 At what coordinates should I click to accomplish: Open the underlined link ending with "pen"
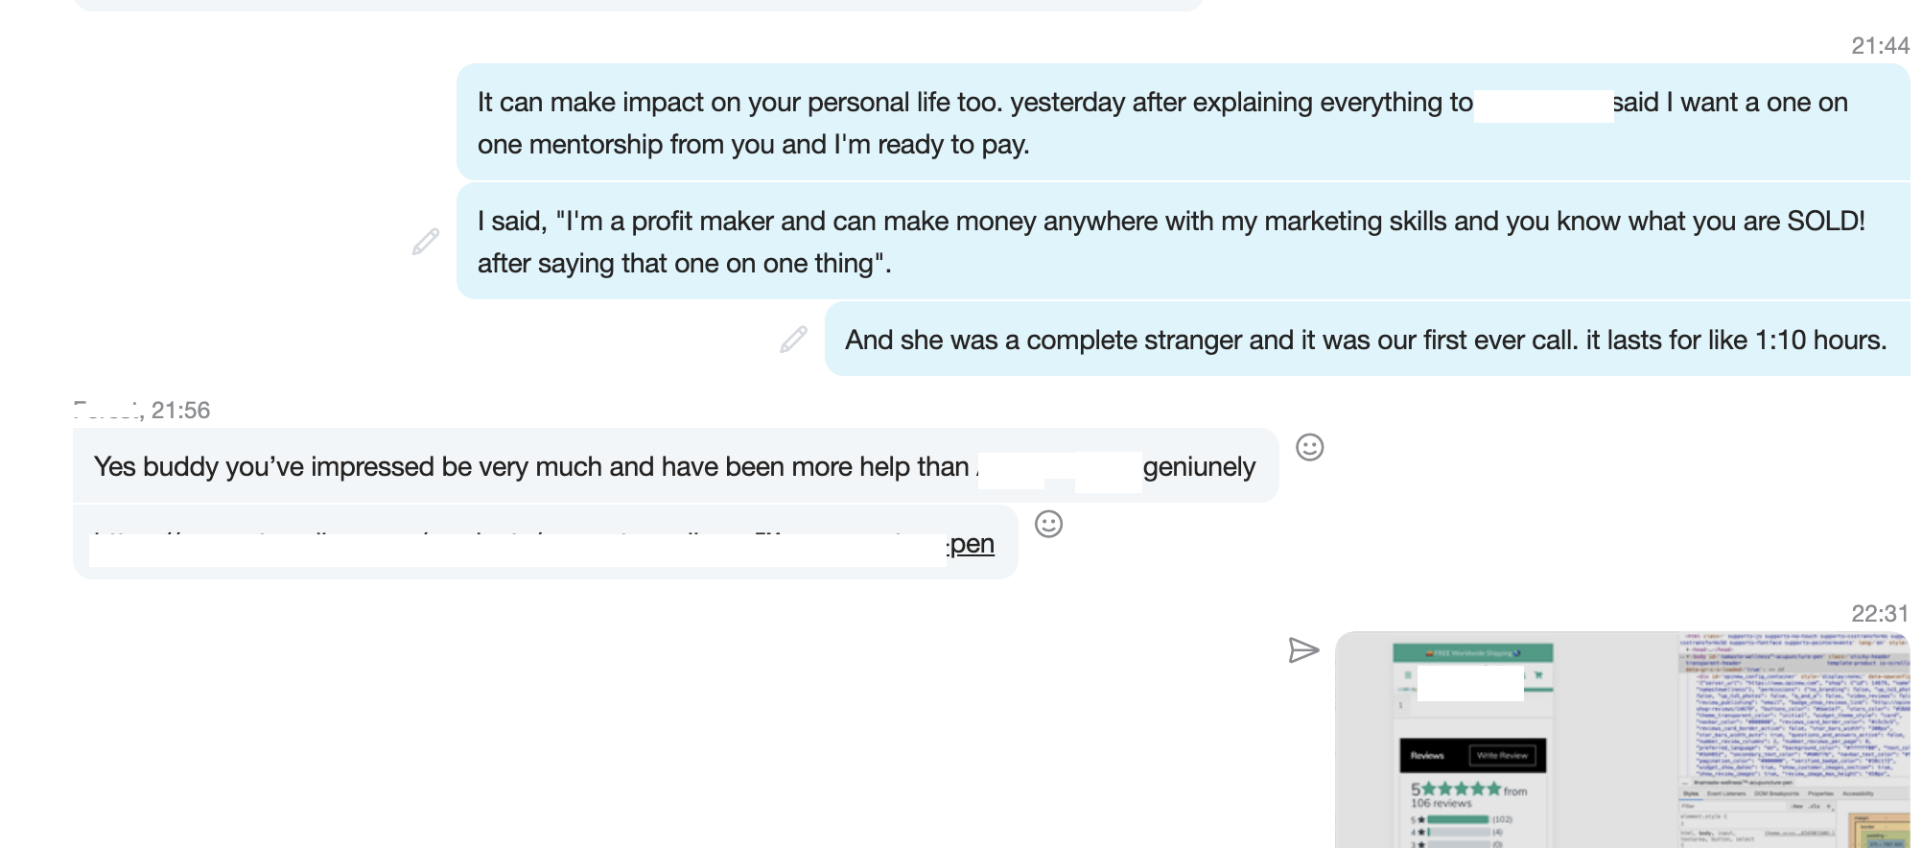tap(971, 544)
